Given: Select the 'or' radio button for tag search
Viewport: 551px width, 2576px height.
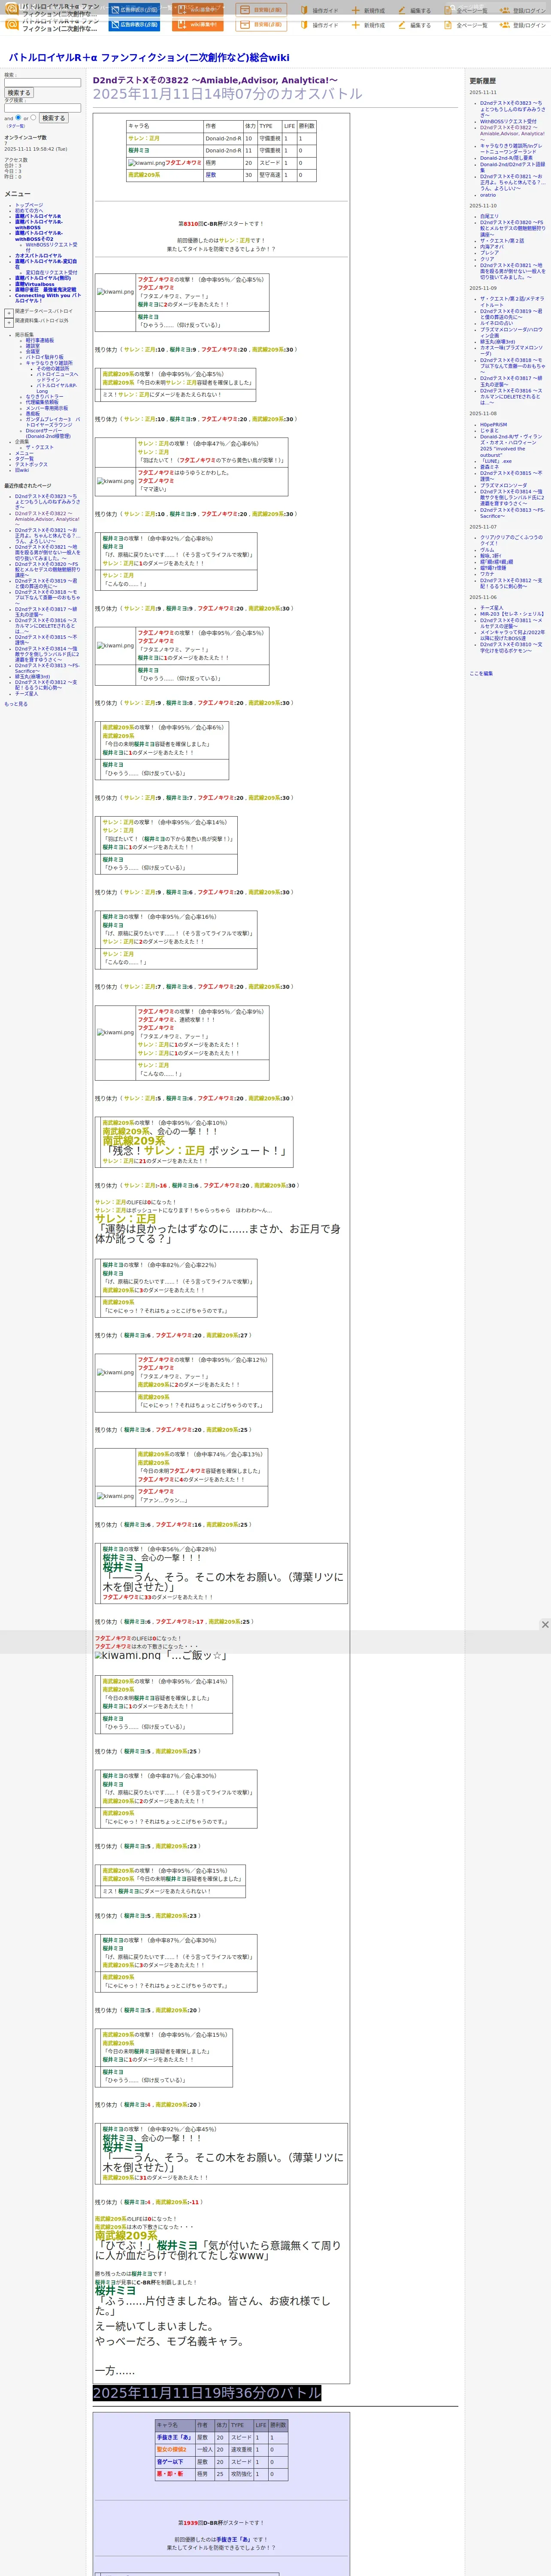Looking at the screenshot, I should point(33,117).
